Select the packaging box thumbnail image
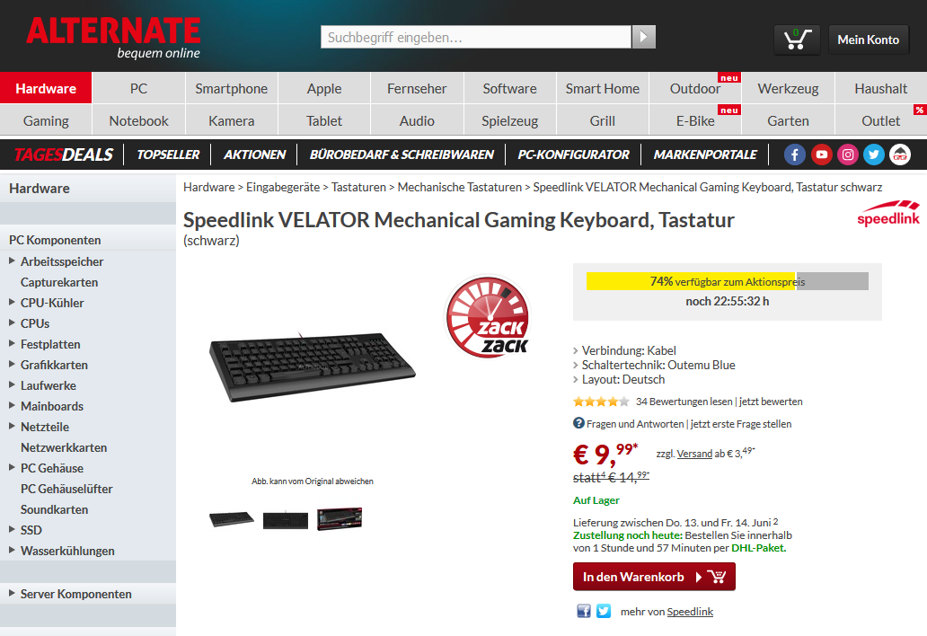 (340, 519)
